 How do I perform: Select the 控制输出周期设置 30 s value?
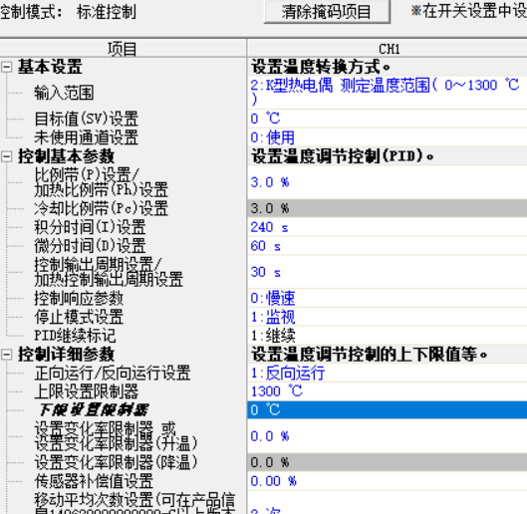pos(388,272)
